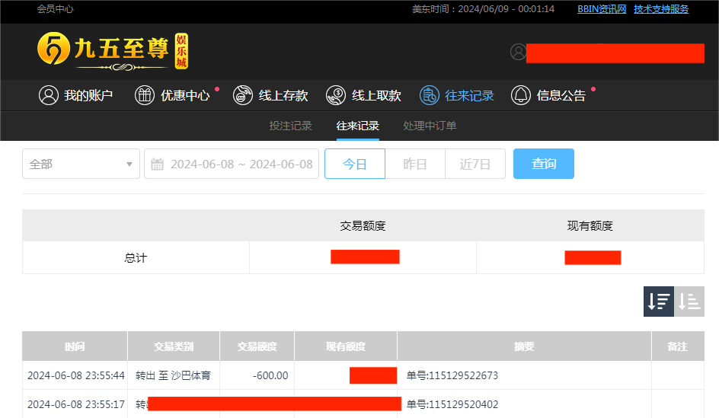Select the 今日 date filter
The height and width of the screenshot is (418, 719).
[354, 164]
